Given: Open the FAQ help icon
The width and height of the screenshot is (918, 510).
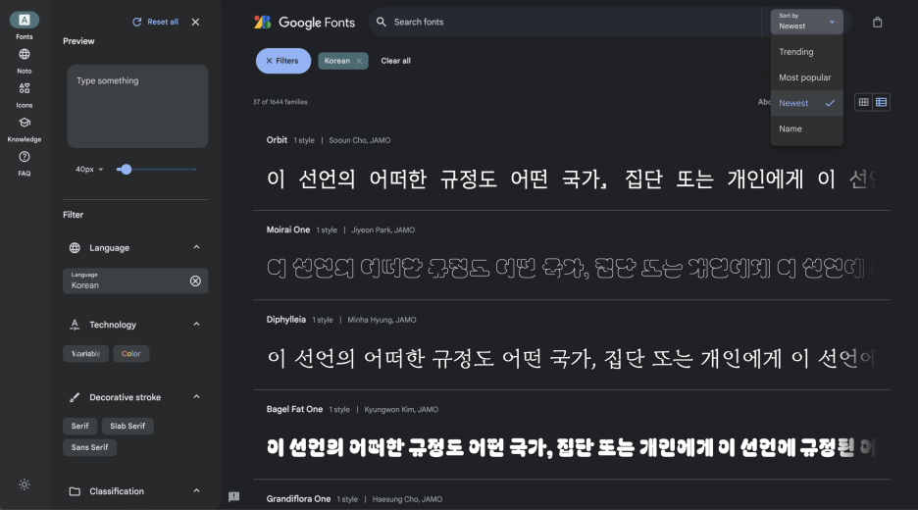Looking at the screenshot, I should 24,163.
